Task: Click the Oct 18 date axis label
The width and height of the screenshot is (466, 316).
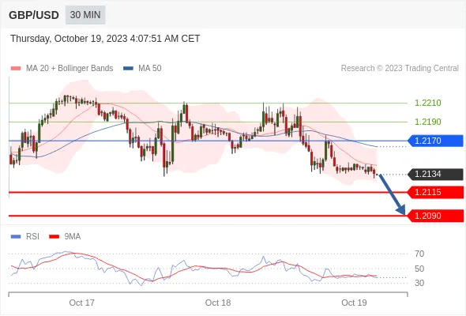Action: (218, 303)
